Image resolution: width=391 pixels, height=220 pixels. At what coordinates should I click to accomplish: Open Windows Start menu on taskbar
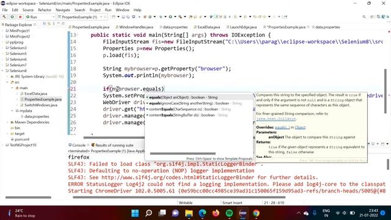click(x=135, y=213)
